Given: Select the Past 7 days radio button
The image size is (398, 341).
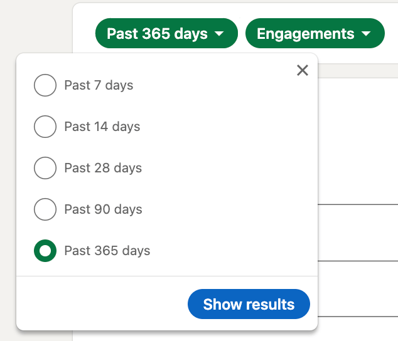Looking at the screenshot, I should [x=45, y=85].
